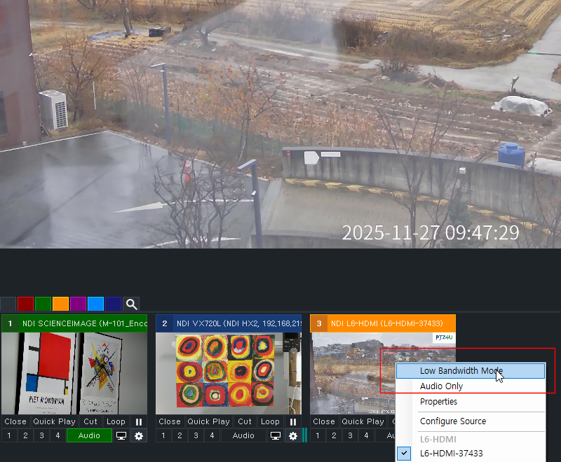
Task: Select the input 3 landscape thumbnail
Action: pyautogui.click(x=353, y=374)
